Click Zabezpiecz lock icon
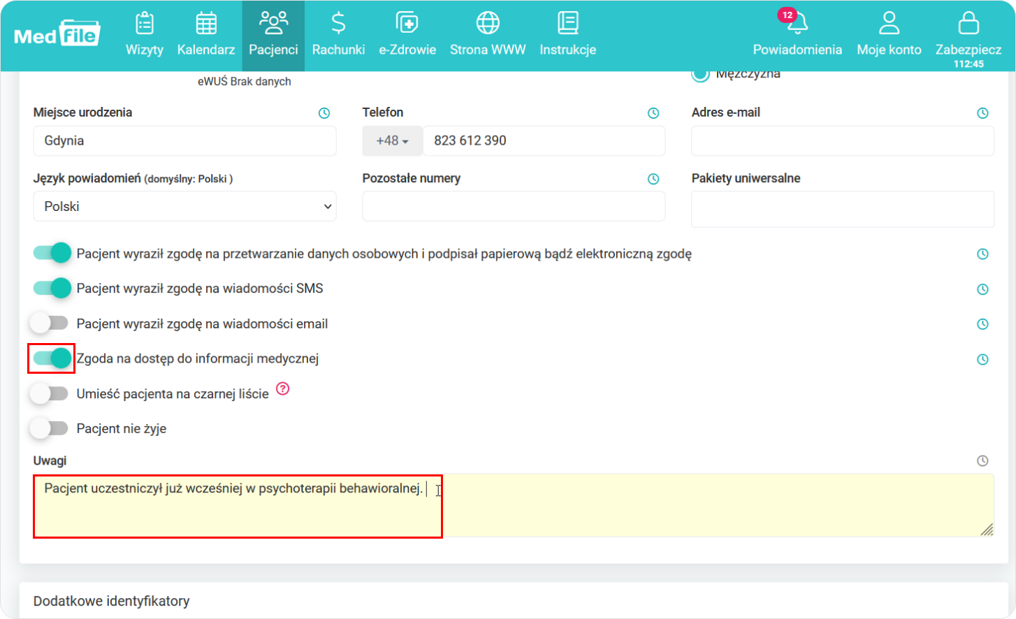The height and width of the screenshot is (619, 1016). pos(968,23)
